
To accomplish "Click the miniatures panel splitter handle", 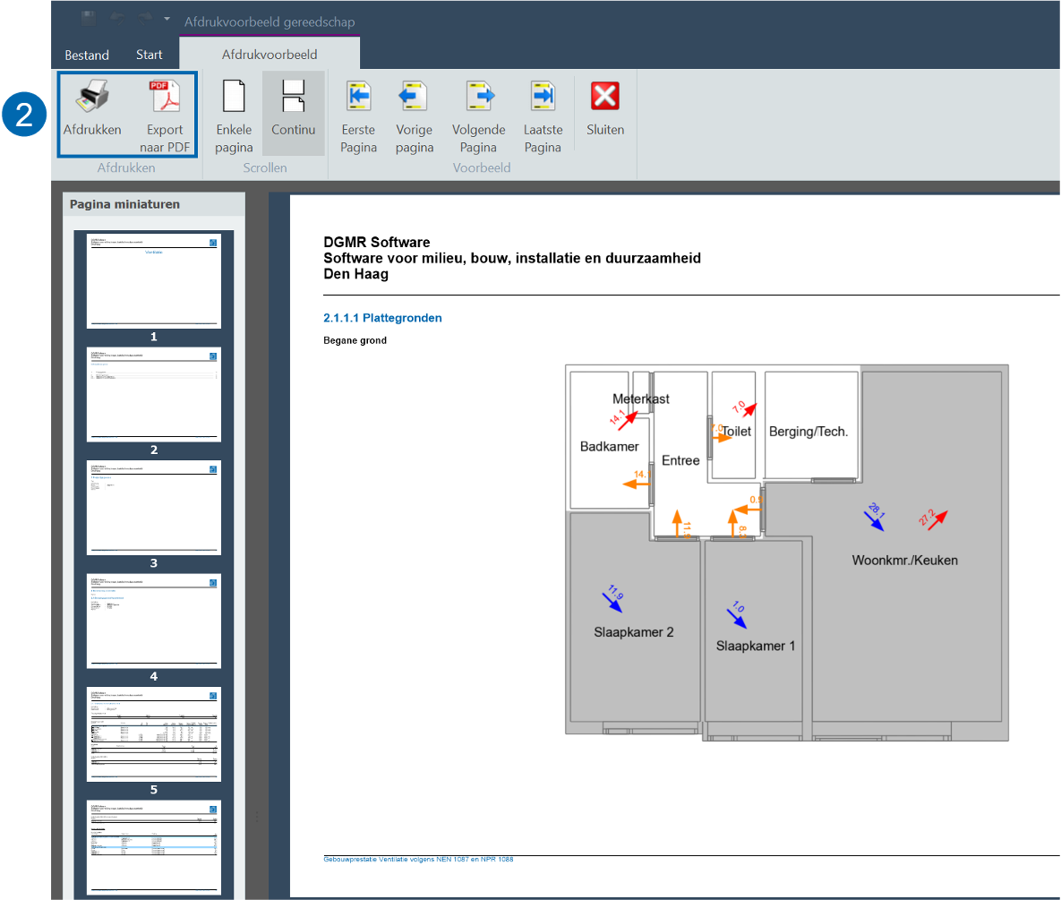I will coord(257,817).
